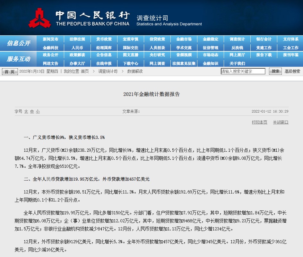
Task: Set font size to small (小)
Action: 38,112
